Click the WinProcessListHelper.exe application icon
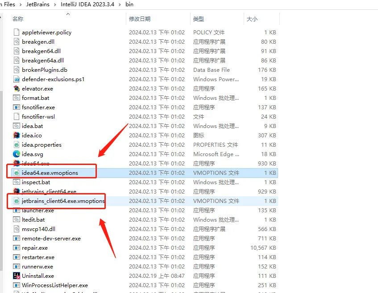The width and height of the screenshot is (378, 293). (x=17, y=285)
